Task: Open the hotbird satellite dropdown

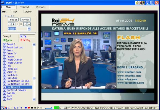Action: [x=29, y=29]
